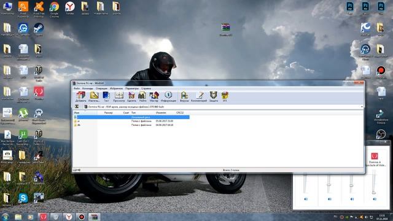Viewport: 393px width, 221px height.
Task: Adjust the second volume mixer slider
Action: (329, 185)
